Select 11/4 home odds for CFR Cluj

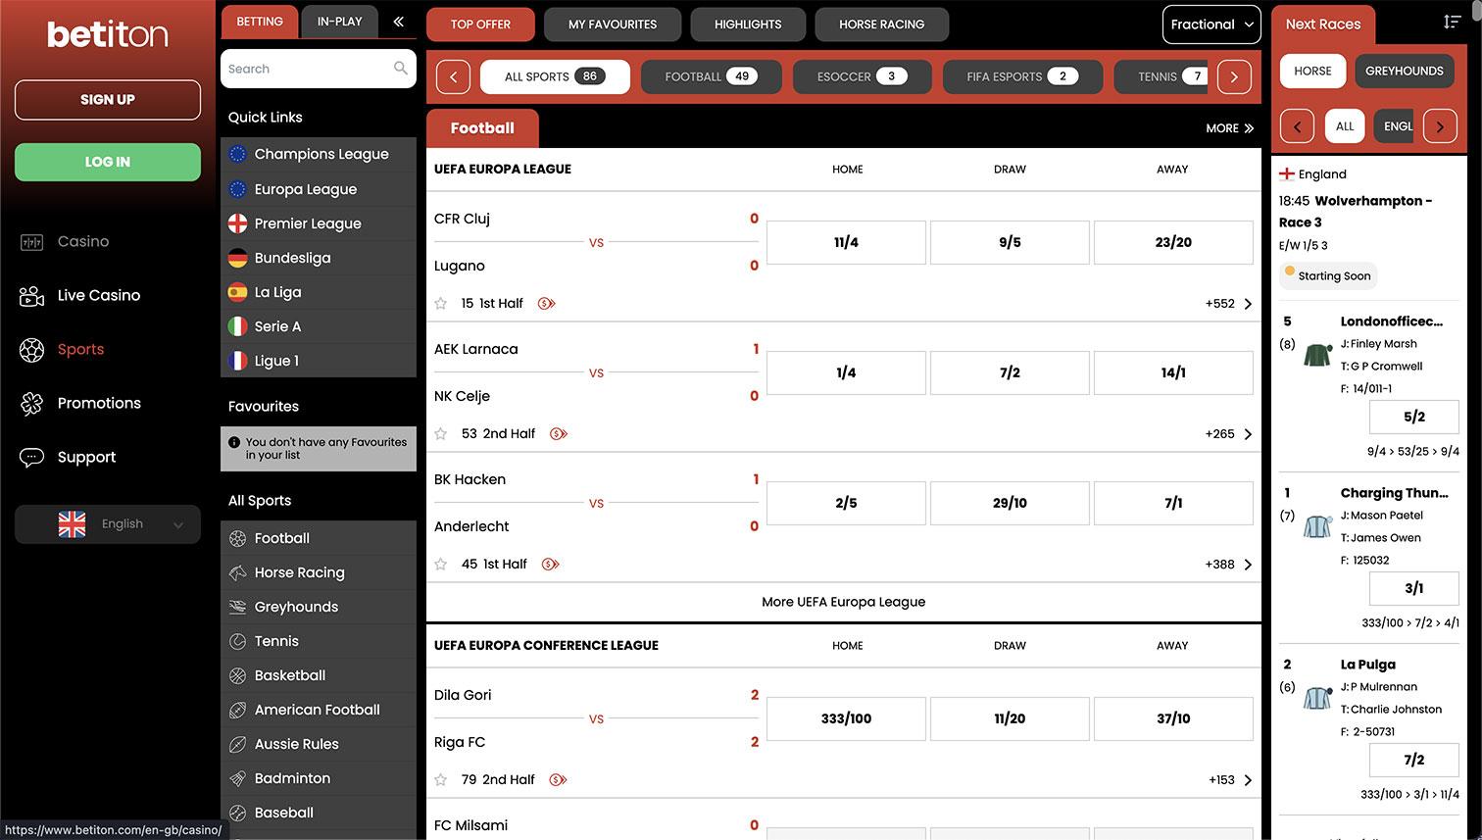coord(846,242)
